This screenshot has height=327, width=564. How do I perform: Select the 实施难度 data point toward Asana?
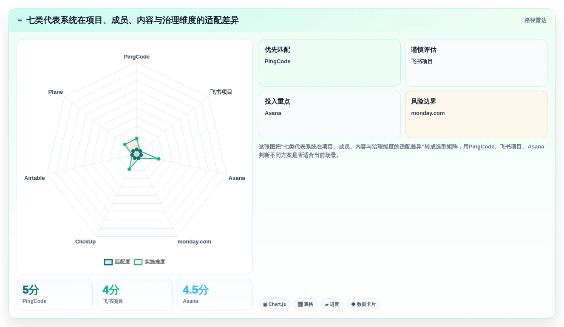(x=159, y=159)
